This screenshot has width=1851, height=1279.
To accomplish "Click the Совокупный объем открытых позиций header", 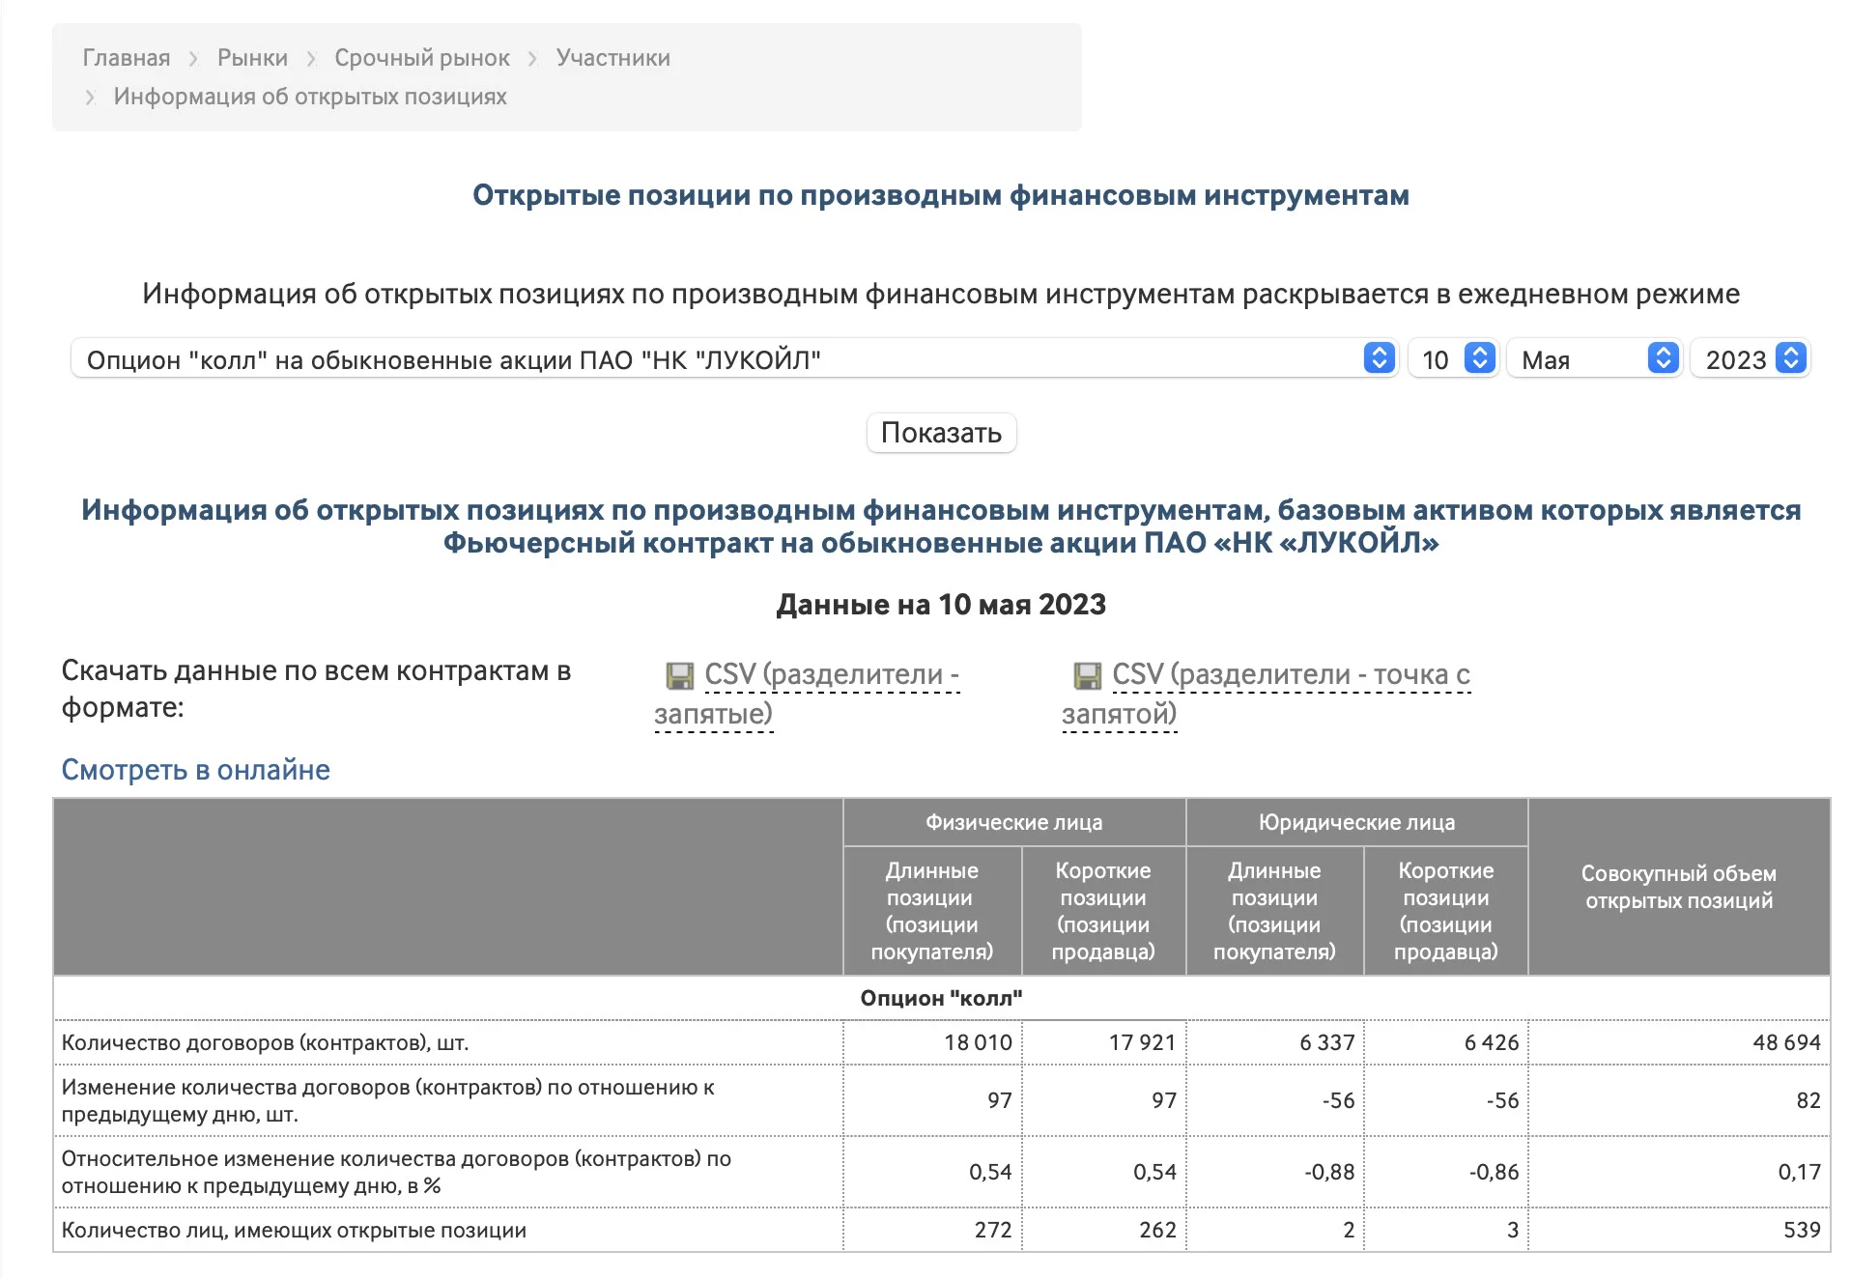I will point(1679,887).
